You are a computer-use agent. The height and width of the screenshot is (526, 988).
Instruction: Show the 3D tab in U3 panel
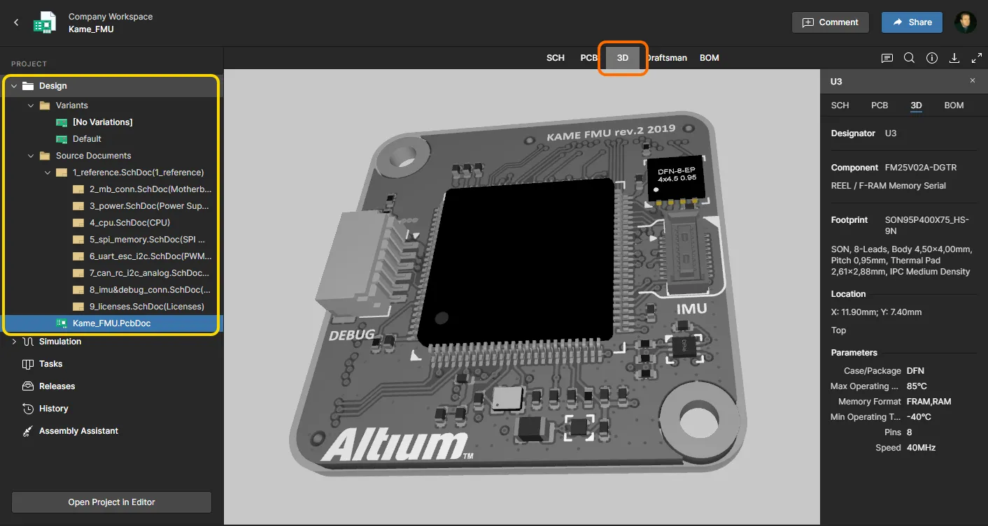click(x=916, y=105)
